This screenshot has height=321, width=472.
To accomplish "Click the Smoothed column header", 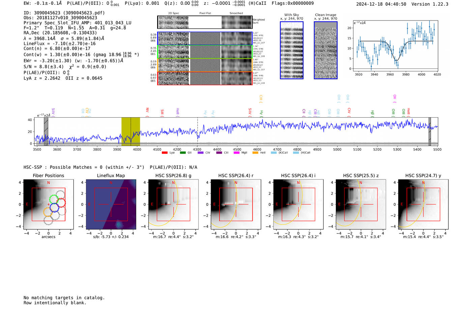I will pyautogui.click(x=236, y=13).
